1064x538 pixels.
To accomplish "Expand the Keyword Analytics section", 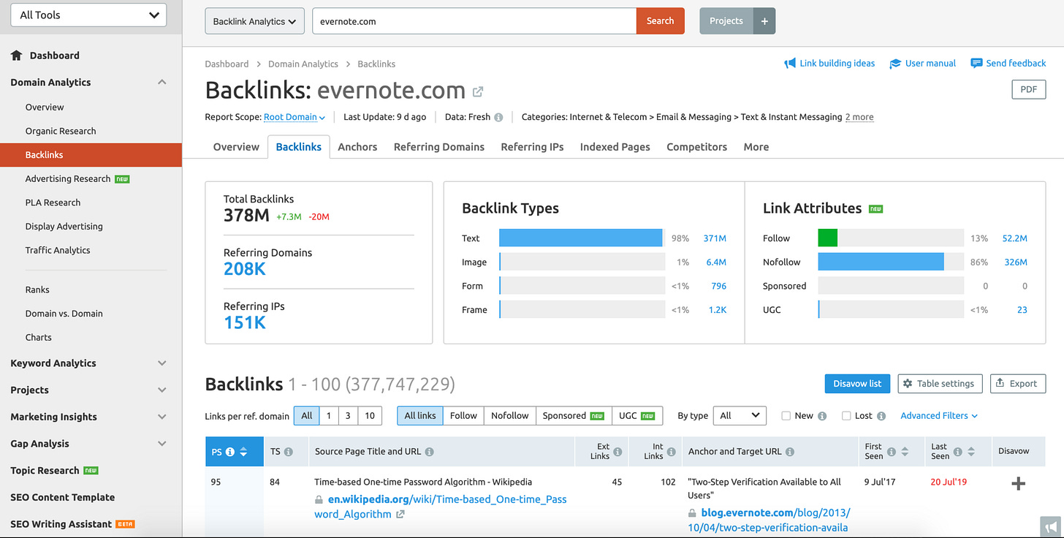I will [162, 363].
